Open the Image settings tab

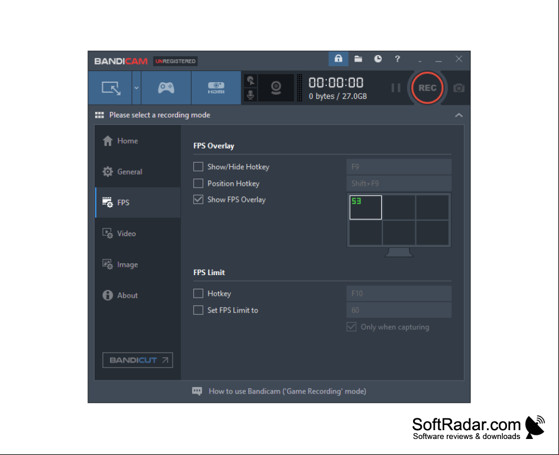point(138,264)
